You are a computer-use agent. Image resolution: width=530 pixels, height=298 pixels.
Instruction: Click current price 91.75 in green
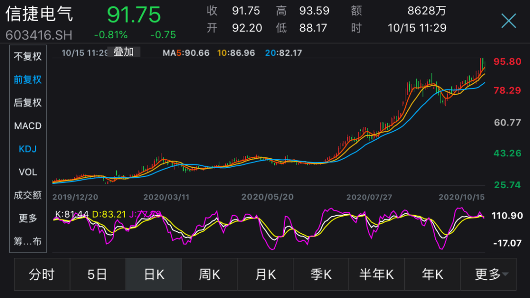pos(134,15)
